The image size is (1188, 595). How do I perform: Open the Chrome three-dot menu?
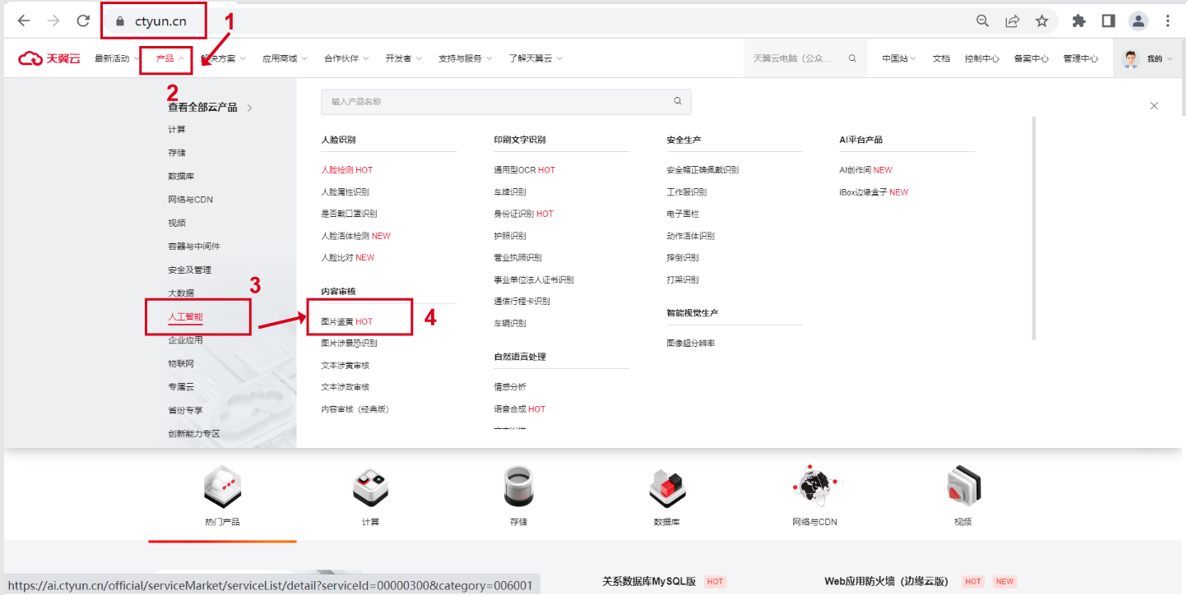(1167, 21)
